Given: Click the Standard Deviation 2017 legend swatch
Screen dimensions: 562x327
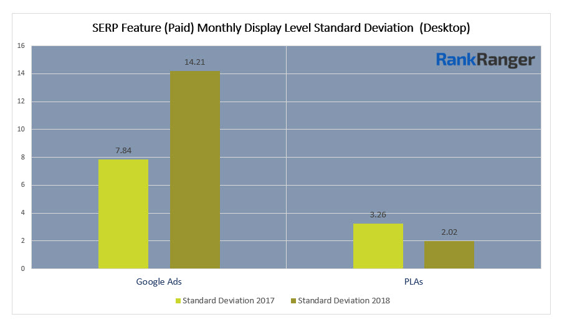Looking at the screenshot, I should click(x=178, y=301).
